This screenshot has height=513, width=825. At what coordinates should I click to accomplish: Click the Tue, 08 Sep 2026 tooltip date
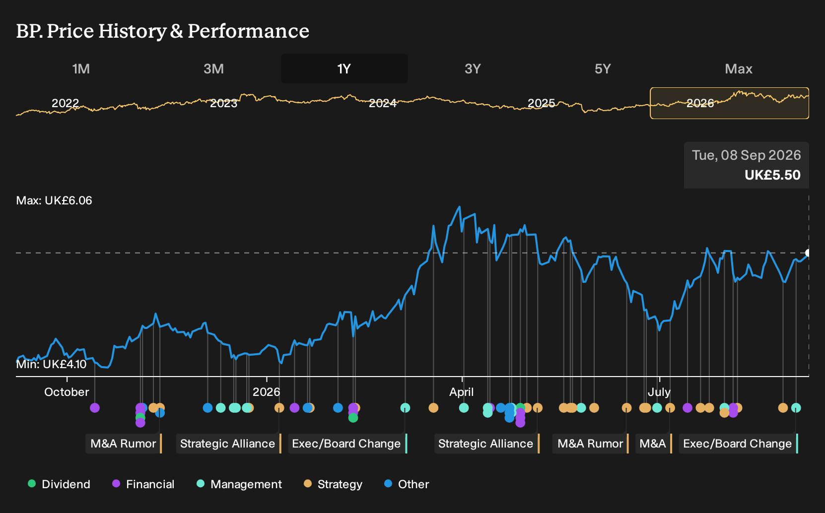tap(747, 155)
